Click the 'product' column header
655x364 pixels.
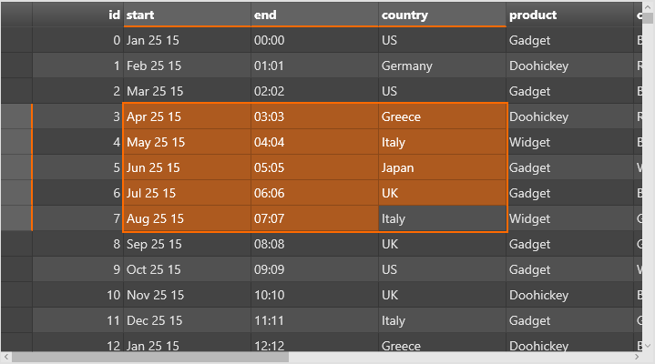(569, 15)
